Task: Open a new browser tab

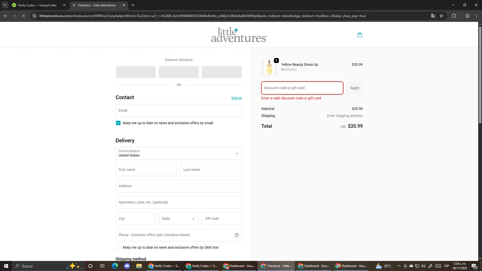Action: [133, 5]
